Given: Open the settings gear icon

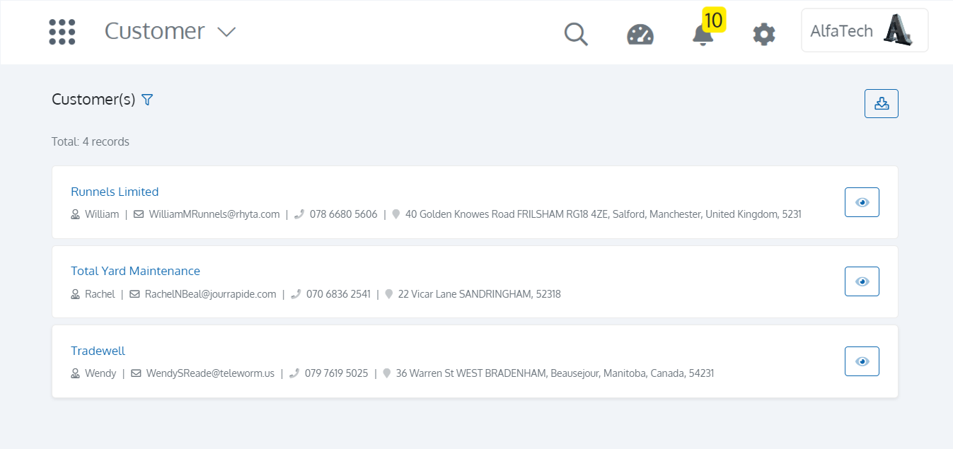Looking at the screenshot, I should (x=764, y=34).
